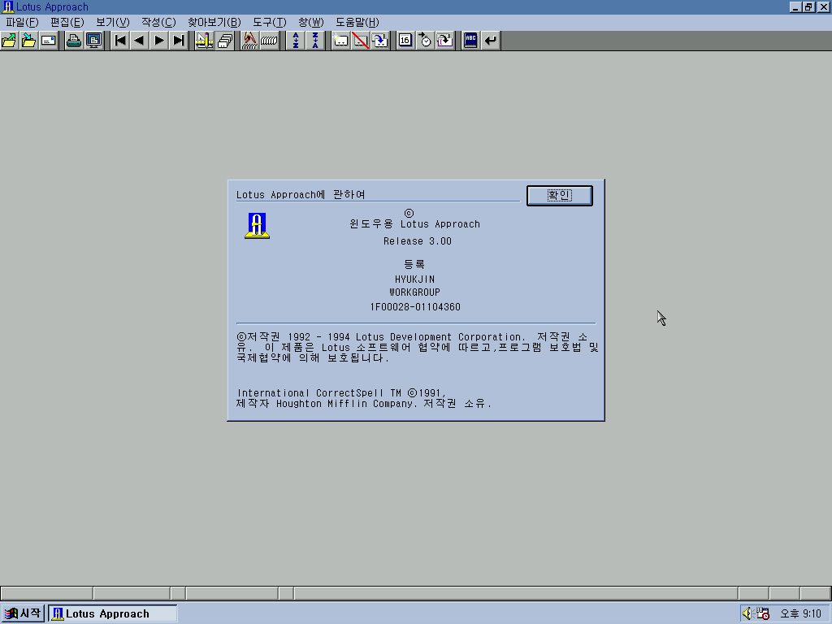The image size is (832, 624).
Task: Click the Duplicate record icon
Action: tap(380, 41)
